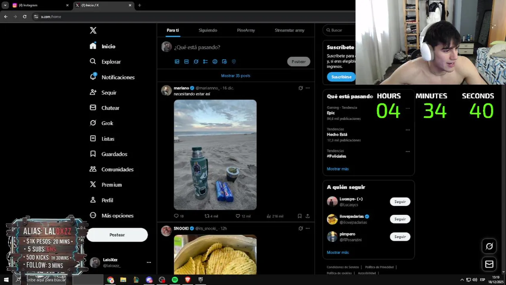This screenshot has width=506, height=285.
Task: Add a GIF to the new post
Action: pyautogui.click(x=186, y=61)
